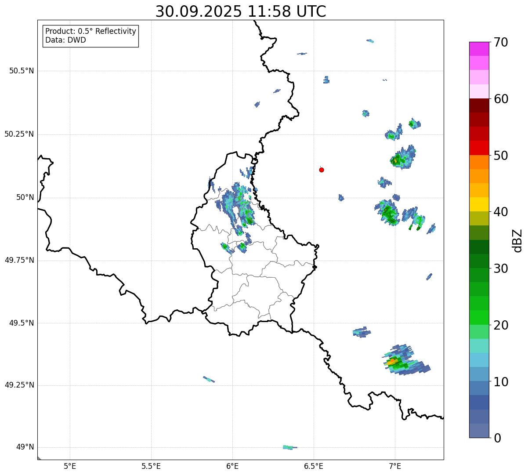Click the dark maroon swatch just below 60 dBZ
The height and width of the screenshot is (475, 528).
[x=479, y=105]
